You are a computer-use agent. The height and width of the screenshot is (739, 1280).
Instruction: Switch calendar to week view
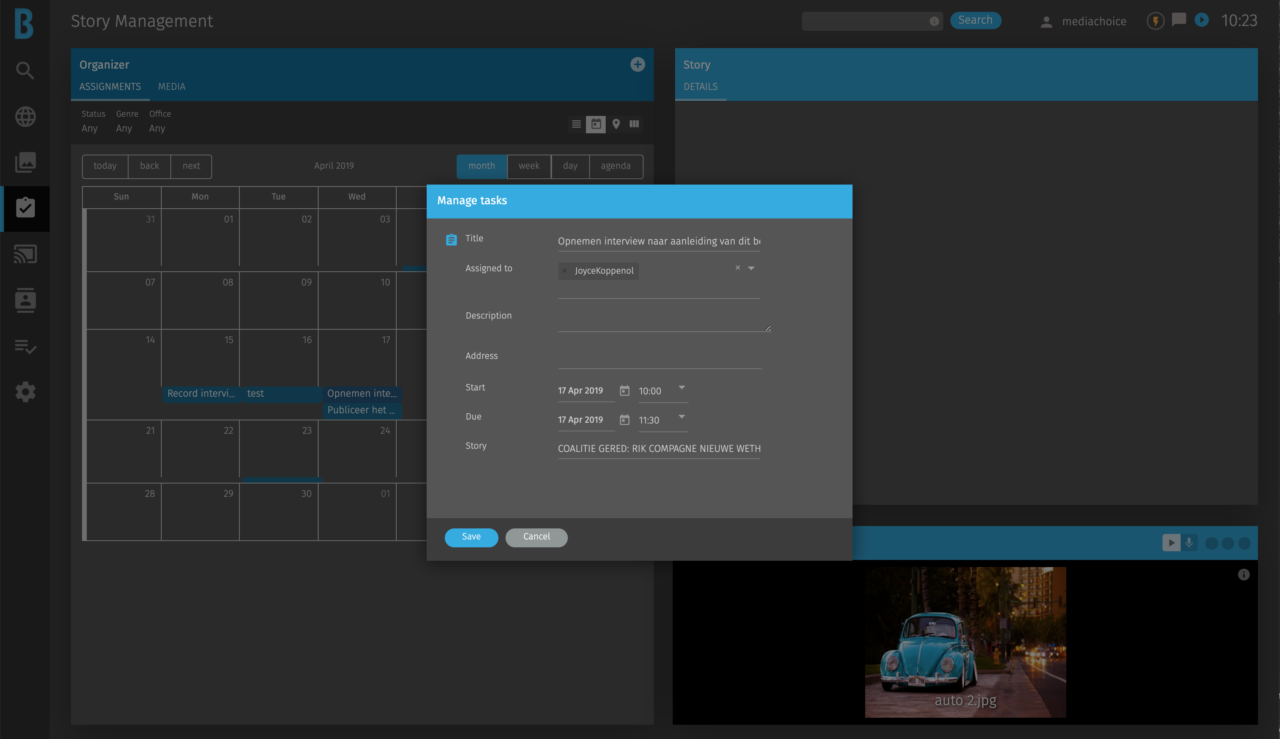(528, 166)
